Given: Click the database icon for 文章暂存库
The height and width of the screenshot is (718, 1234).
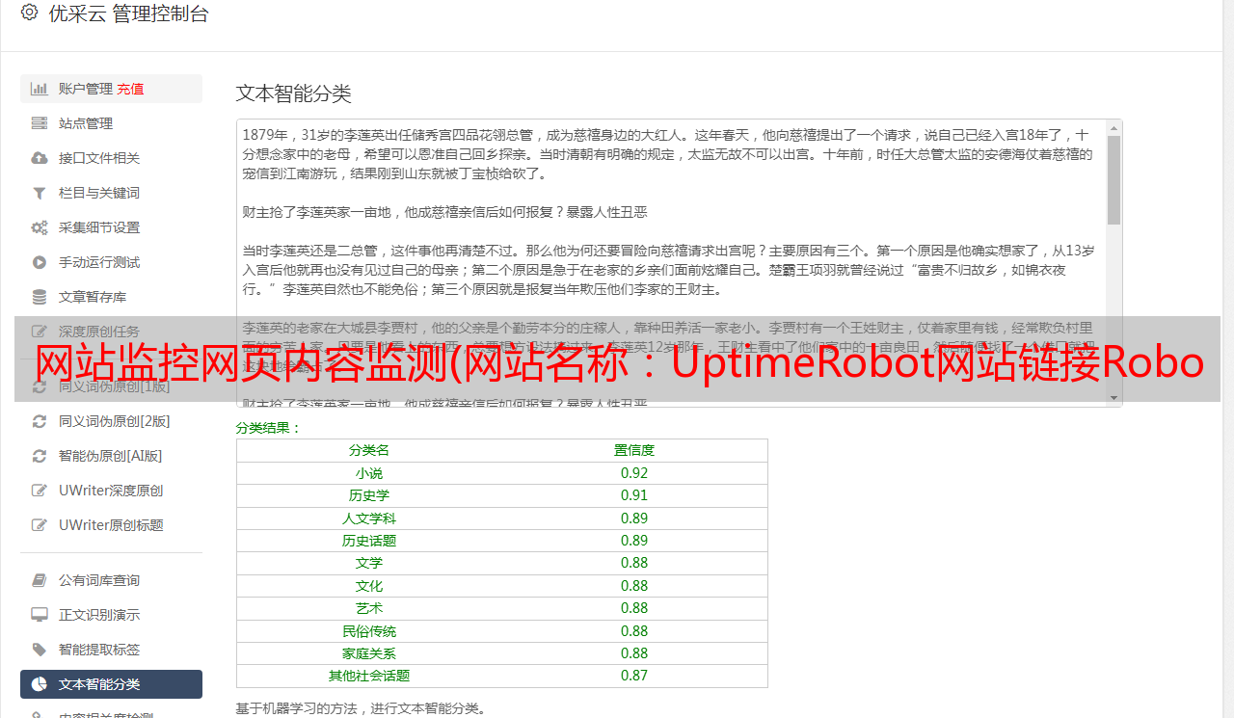Looking at the screenshot, I should (x=40, y=297).
